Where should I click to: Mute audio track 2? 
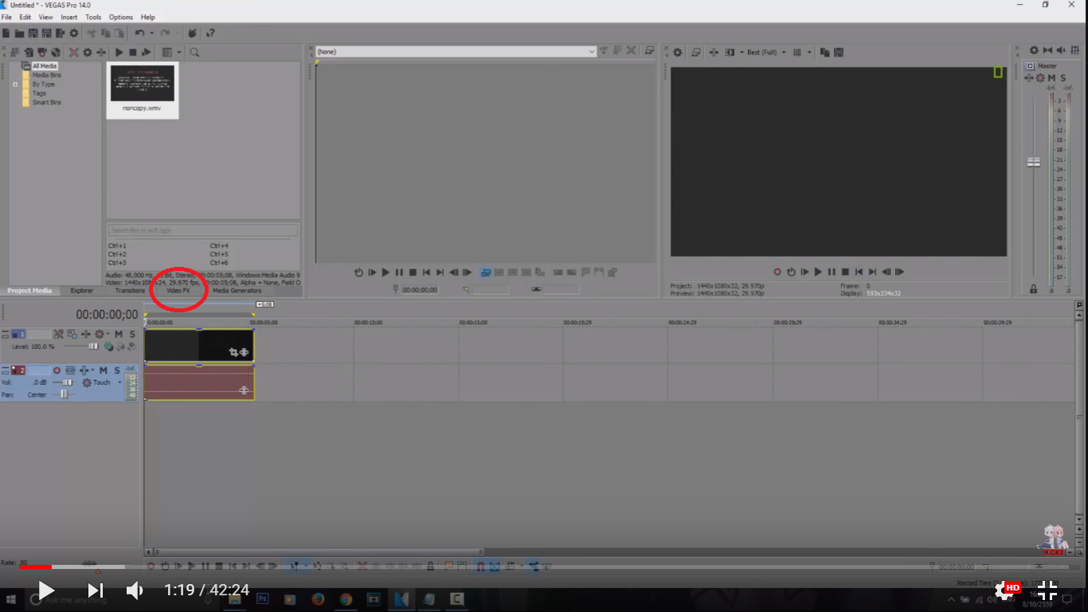[104, 371]
